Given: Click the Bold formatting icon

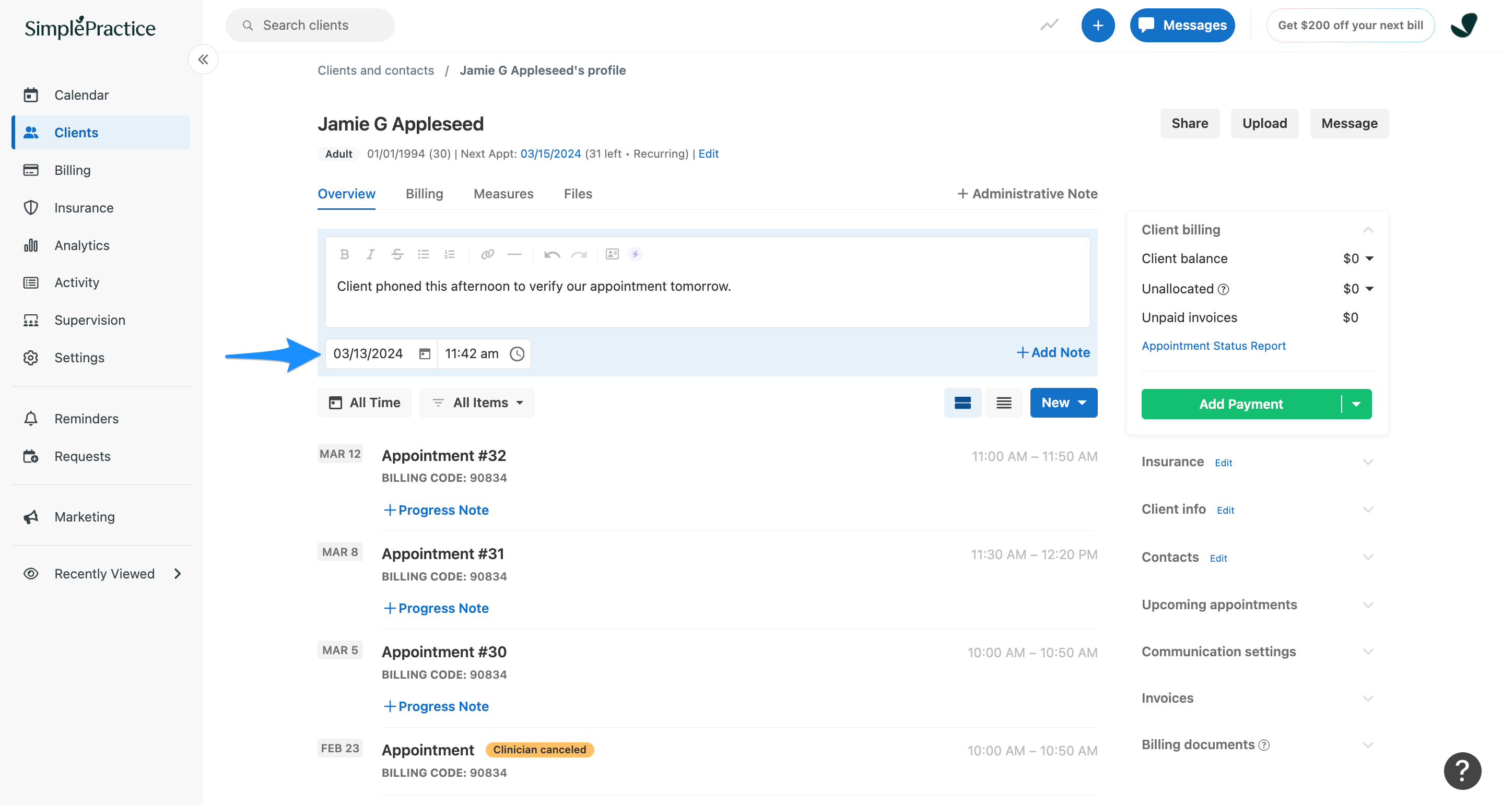Looking at the screenshot, I should pos(345,254).
